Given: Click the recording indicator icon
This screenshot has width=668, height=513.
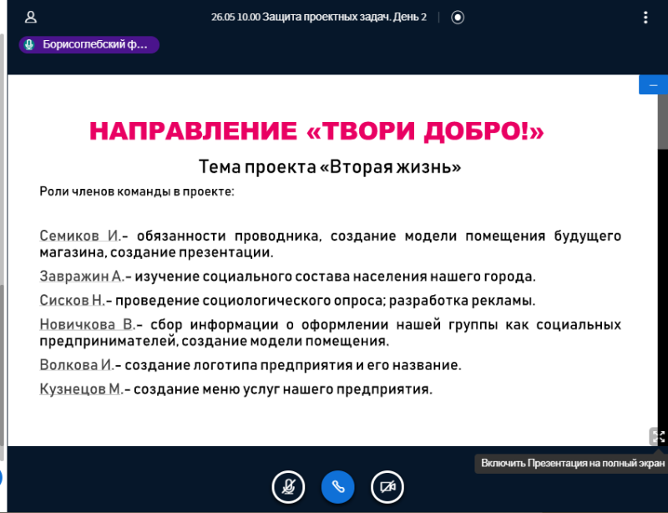Looking at the screenshot, I should point(458,18).
